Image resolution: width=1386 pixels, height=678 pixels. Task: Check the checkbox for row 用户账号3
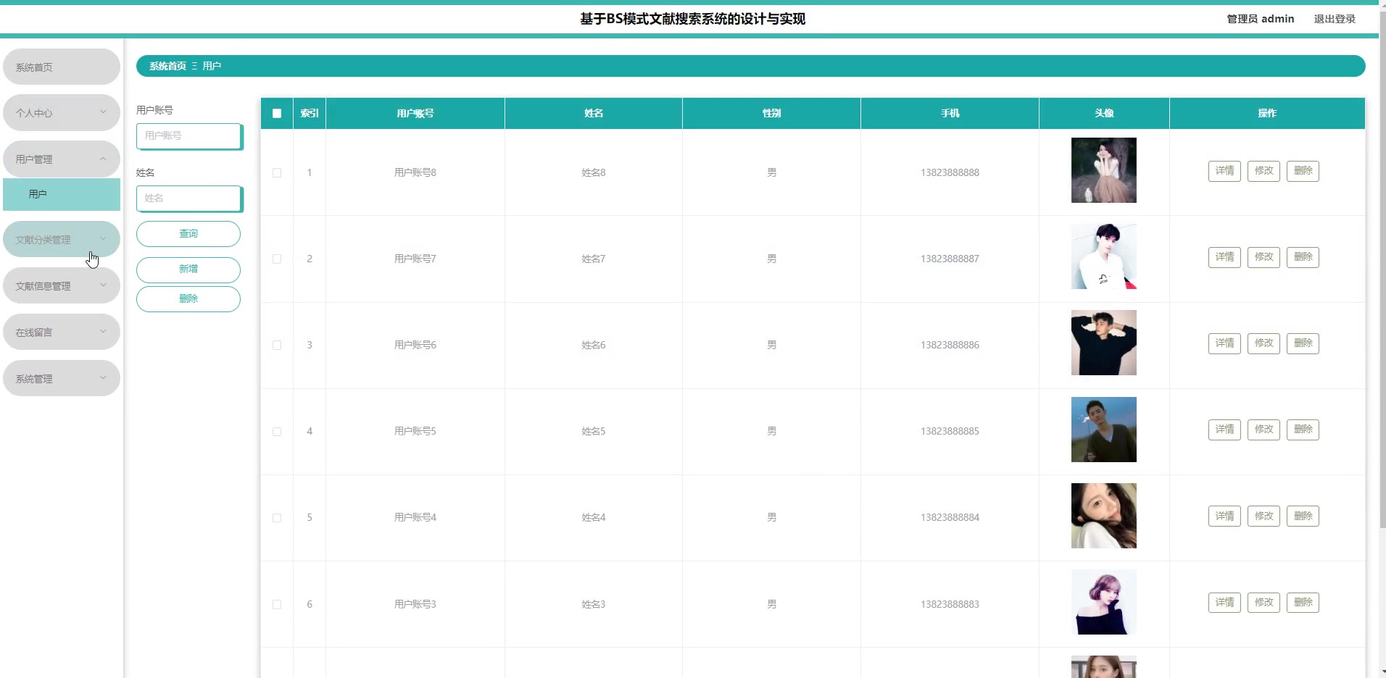click(277, 604)
